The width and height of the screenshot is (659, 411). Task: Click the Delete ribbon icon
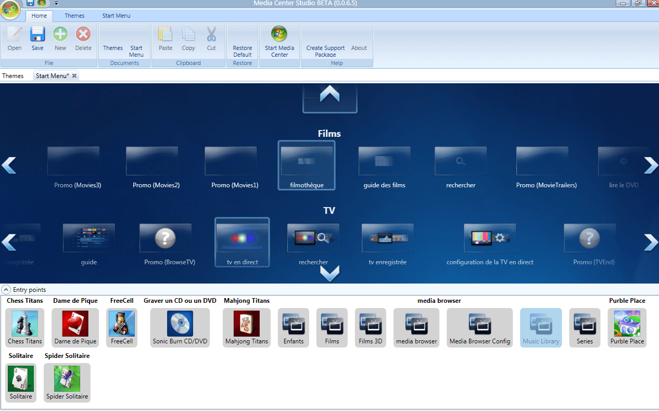click(x=83, y=39)
